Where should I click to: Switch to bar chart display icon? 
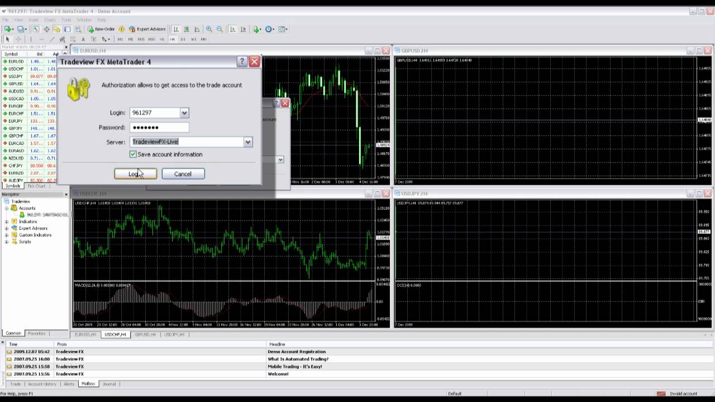(x=175, y=29)
